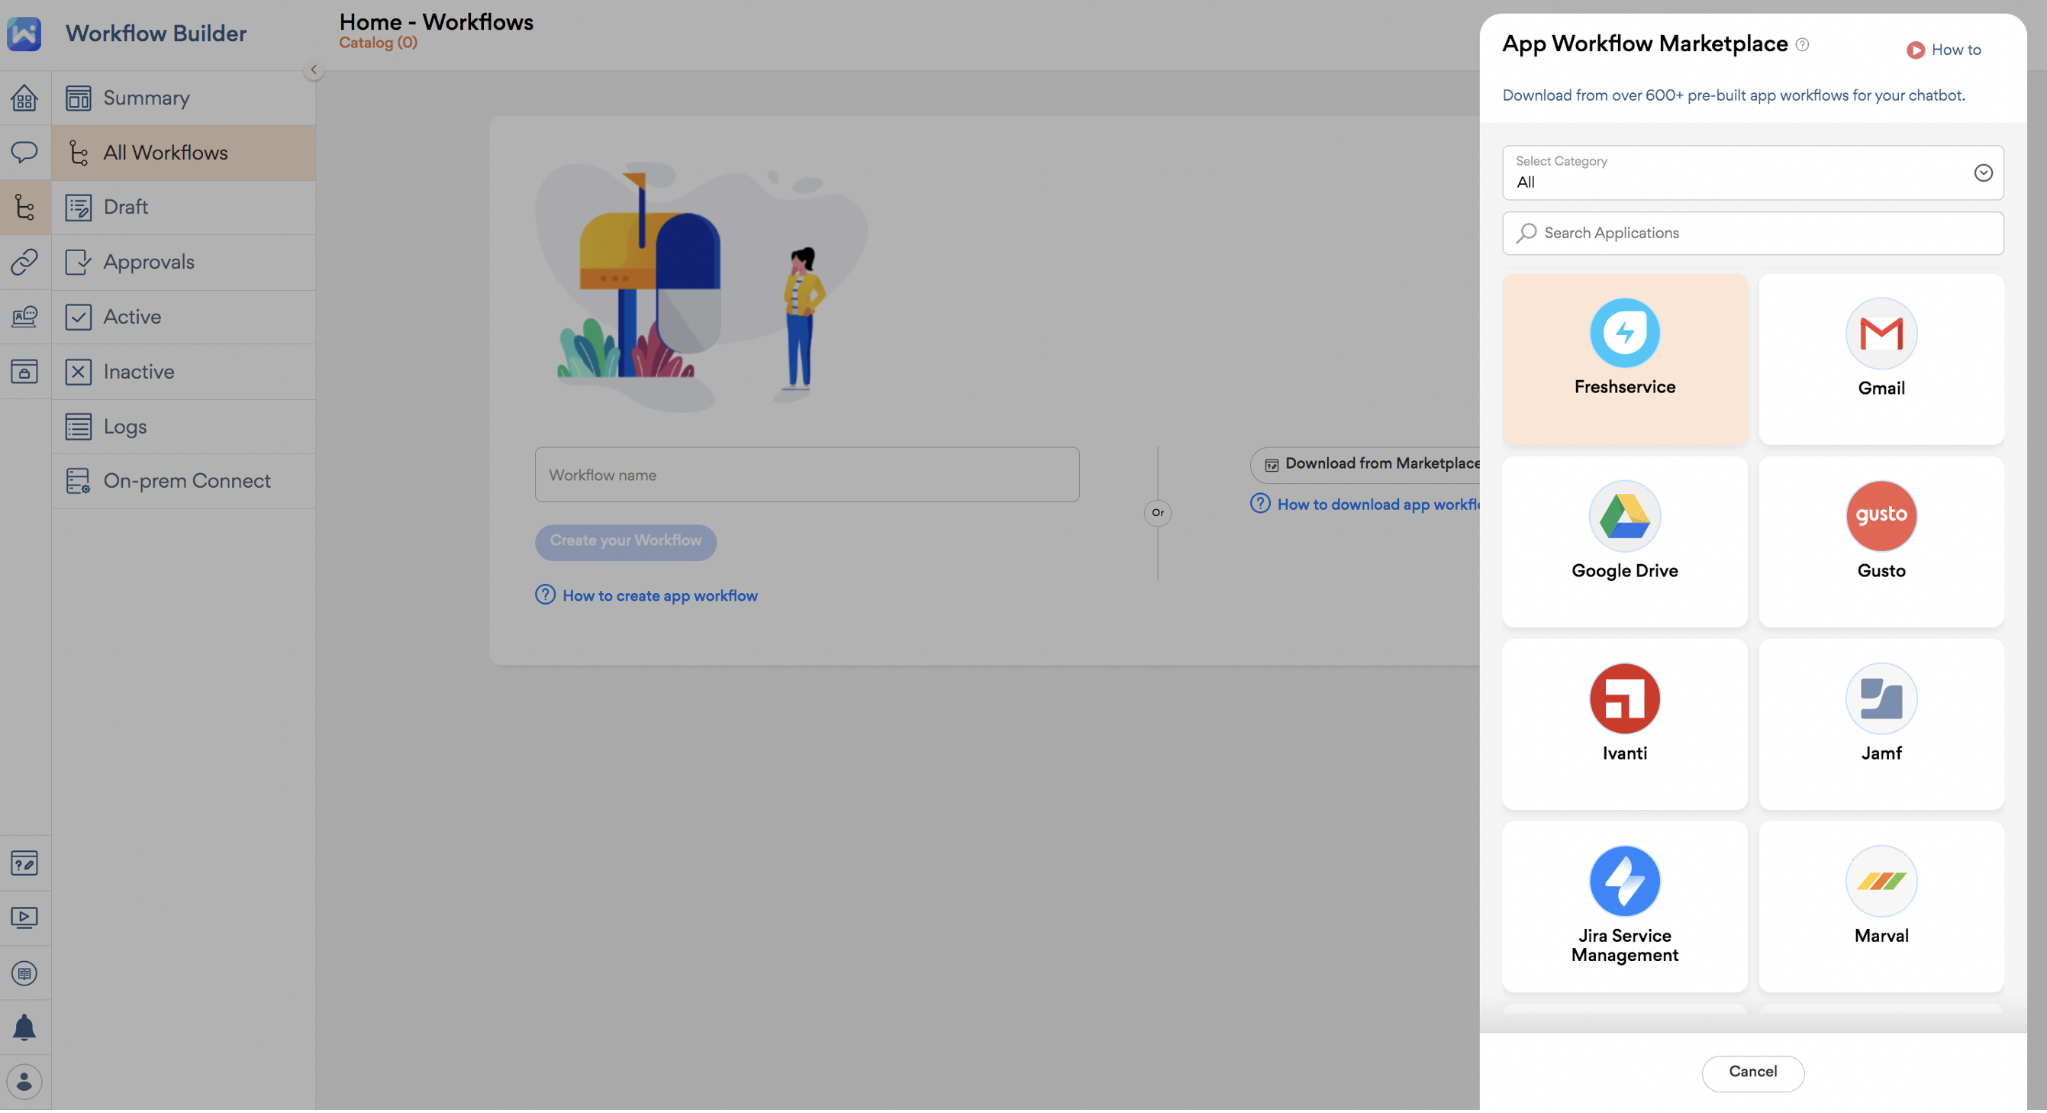The height and width of the screenshot is (1113, 2047).
Task: Collapse the sidebar with chevron arrow
Action: pyautogui.click(x=314, y=70)
